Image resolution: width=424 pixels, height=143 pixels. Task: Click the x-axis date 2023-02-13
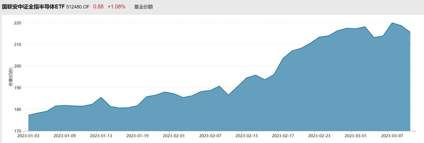click(x=247, y=136)
